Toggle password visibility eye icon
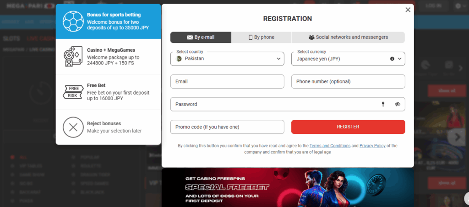This screenshot has height=207, width=469. pos(397,104)
